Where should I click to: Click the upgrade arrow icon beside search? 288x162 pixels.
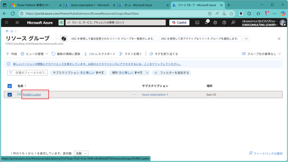61,22
